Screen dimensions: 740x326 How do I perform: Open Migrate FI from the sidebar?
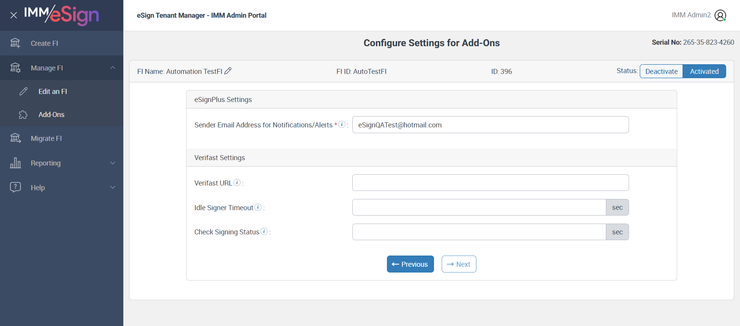point(46,139)
